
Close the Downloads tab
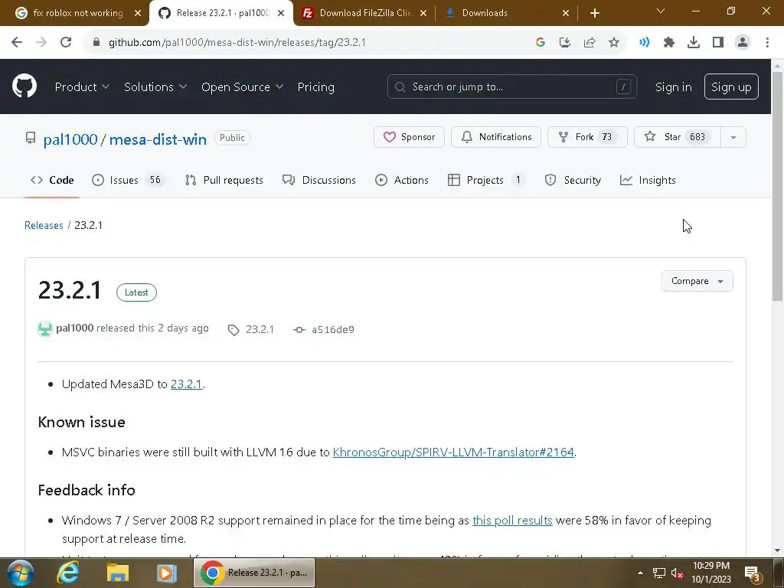click(566, 13)
